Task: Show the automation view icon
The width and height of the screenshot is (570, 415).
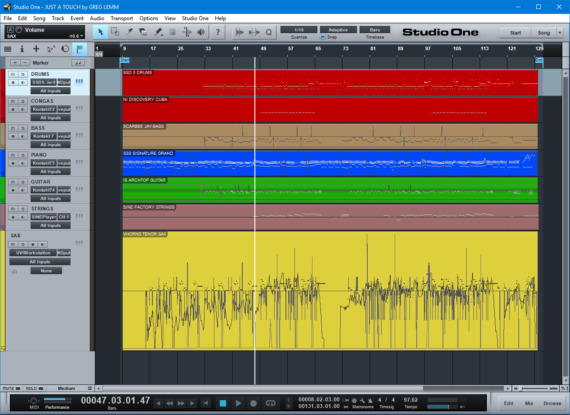Action: click(x=51, y=49)
